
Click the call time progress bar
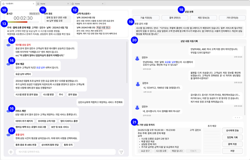(21, 22)
